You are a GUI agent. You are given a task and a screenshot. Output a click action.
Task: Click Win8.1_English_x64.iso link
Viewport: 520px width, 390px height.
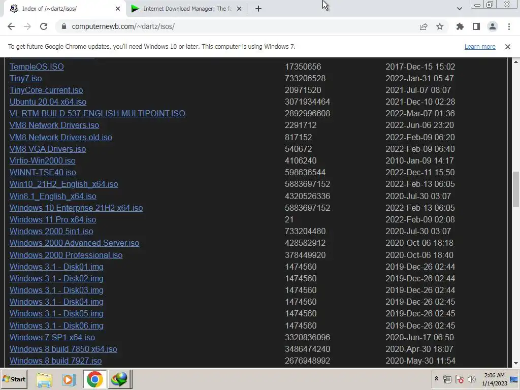[53, 197]
